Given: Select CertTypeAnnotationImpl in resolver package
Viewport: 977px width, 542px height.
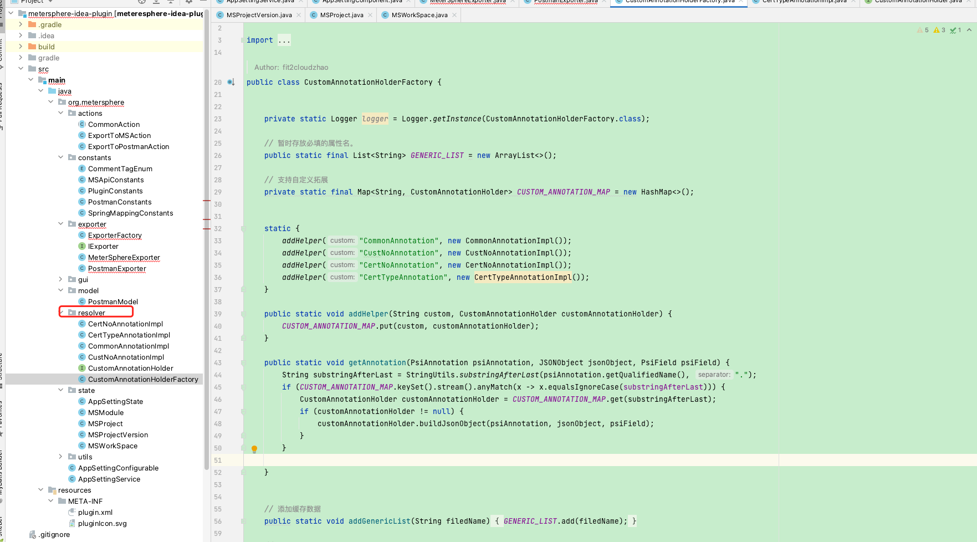Looking at the screenshot, I should click(129, 335).
